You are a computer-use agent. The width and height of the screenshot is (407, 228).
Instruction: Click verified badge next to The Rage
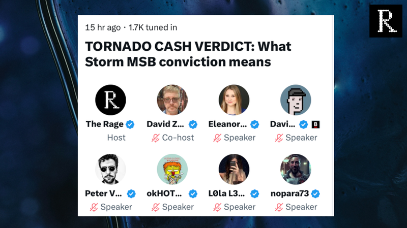click(130, 124)
